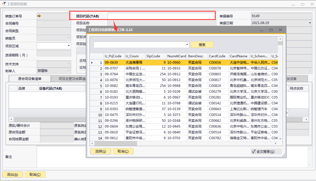The height and width of the screenshot is (181, 316).
Task: Close the 工程项目结算取销售订单 dialog
Action: point(280,30)
